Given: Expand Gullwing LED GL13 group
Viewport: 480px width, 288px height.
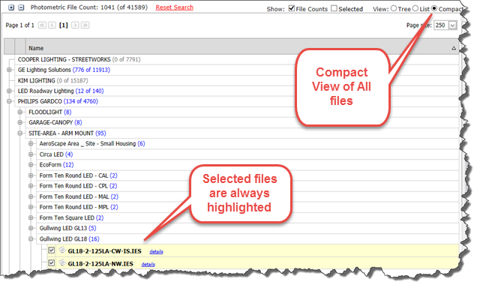Looking at the screenshot, I should coord(31,228).
